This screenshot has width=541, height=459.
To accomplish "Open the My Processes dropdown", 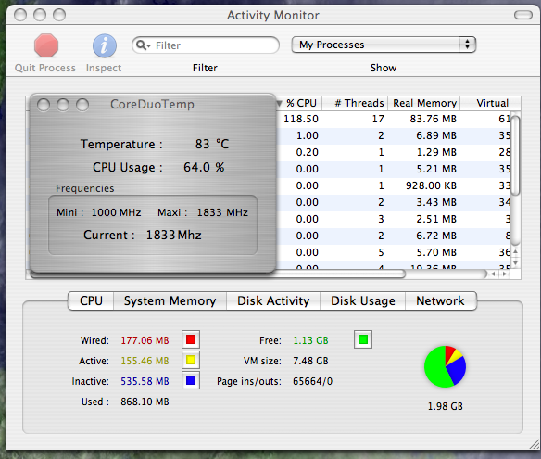I will (x=384, y=45).
